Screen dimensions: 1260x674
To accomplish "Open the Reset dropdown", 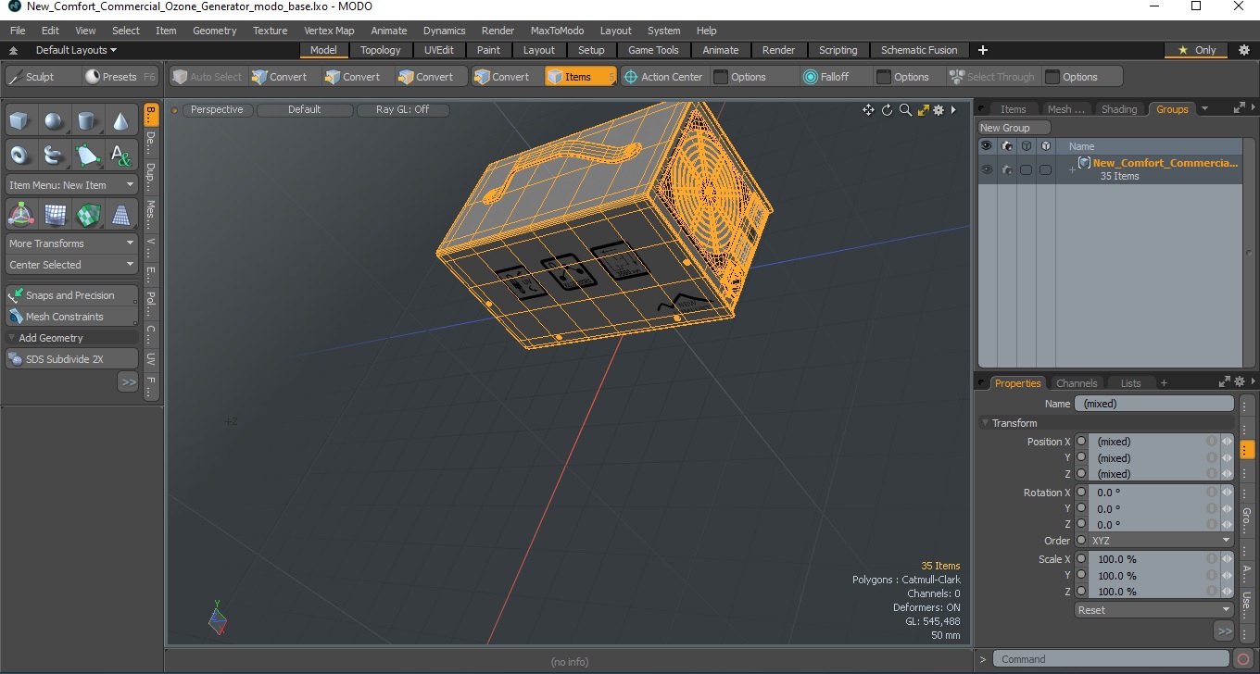I will click(x=1154, y=610).
